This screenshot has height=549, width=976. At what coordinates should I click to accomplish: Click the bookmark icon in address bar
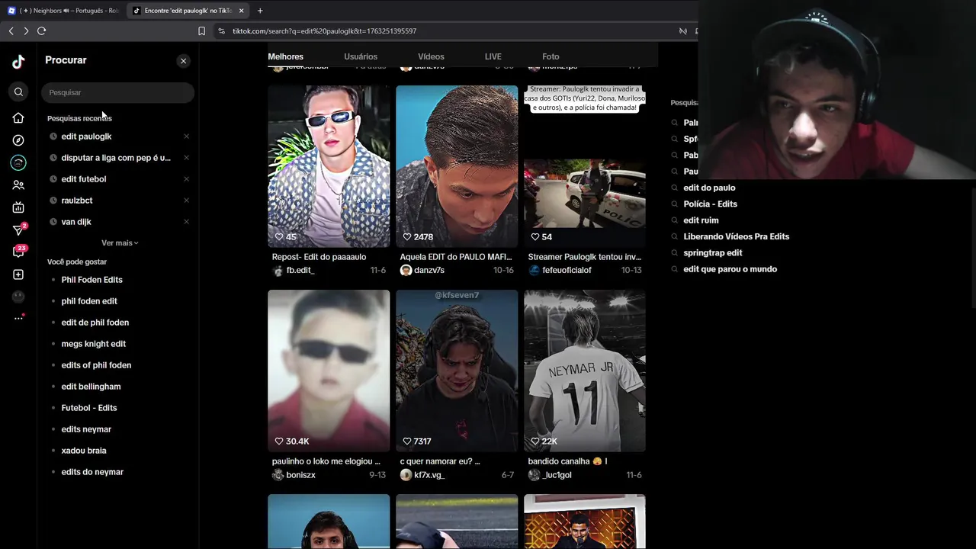(x=201, y=30)
